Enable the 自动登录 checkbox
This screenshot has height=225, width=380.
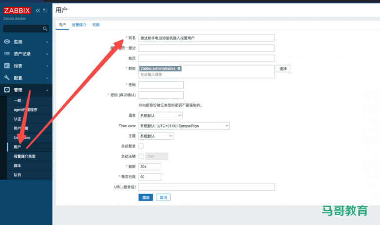click(141, 146)
